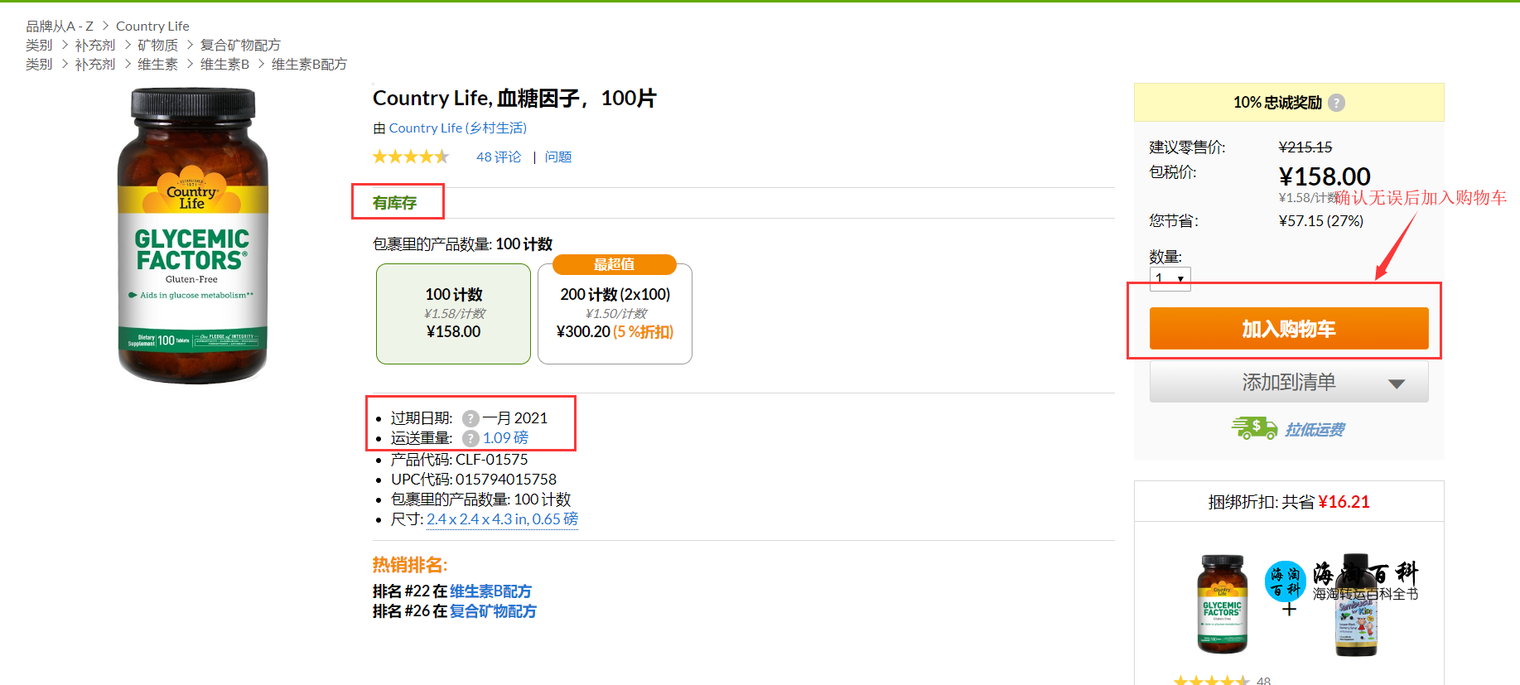The width and height of the screenshot is (1520, 685).
Task: Select the 100 count package option
Action: (x=453, y=314)
